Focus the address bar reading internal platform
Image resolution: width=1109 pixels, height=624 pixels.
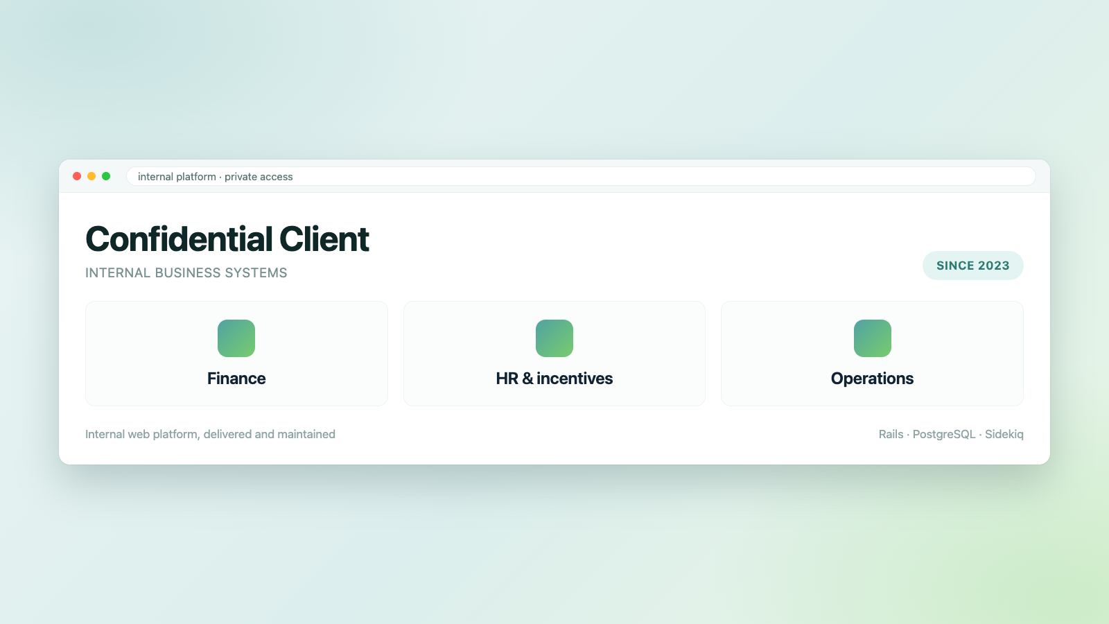pos(581,177)
